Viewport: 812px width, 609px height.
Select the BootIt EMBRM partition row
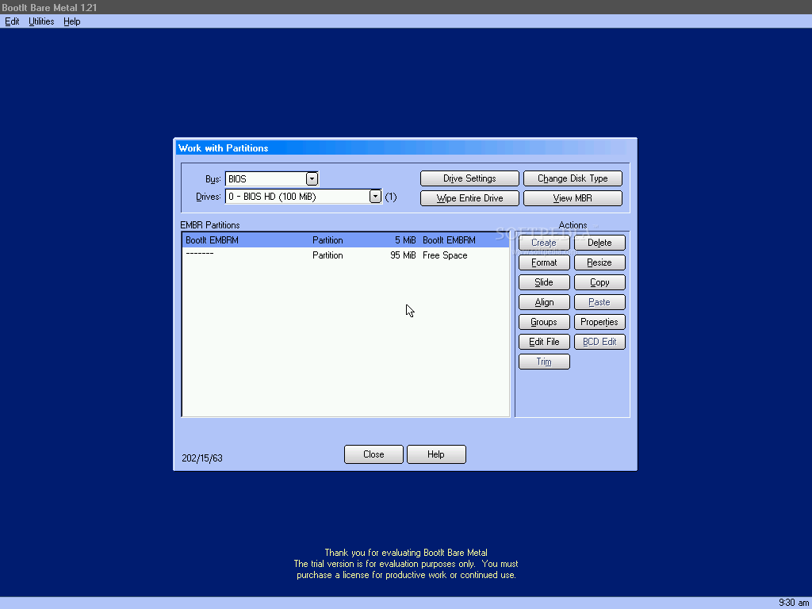346,240
